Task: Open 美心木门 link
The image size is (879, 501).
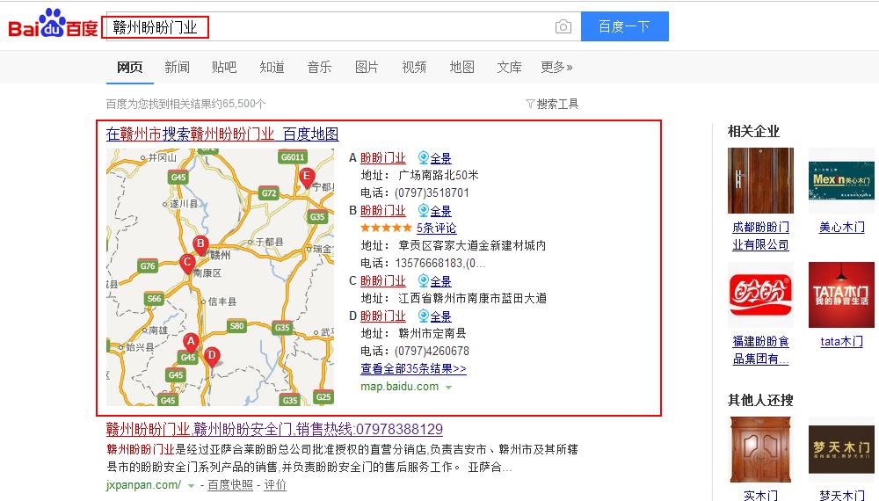Action: pyautogui.click(x=841, y=227)
